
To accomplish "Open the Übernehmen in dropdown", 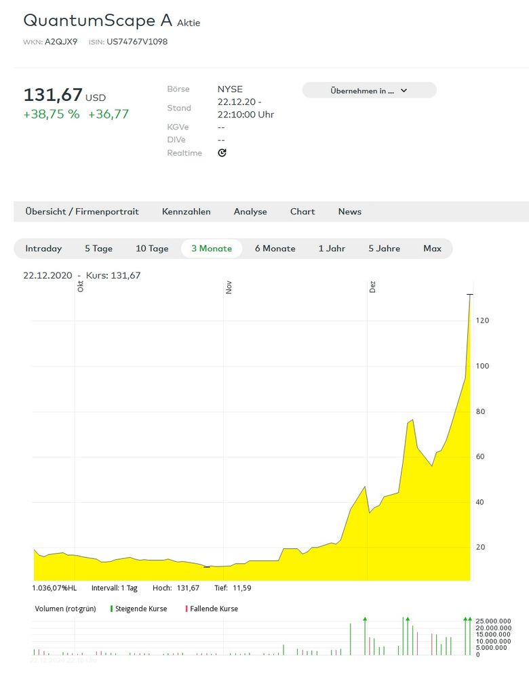I will pos(369,90).
